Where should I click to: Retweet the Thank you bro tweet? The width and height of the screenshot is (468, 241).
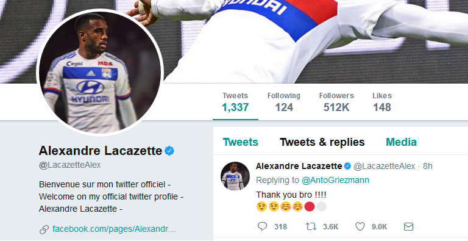coord(311,226)
